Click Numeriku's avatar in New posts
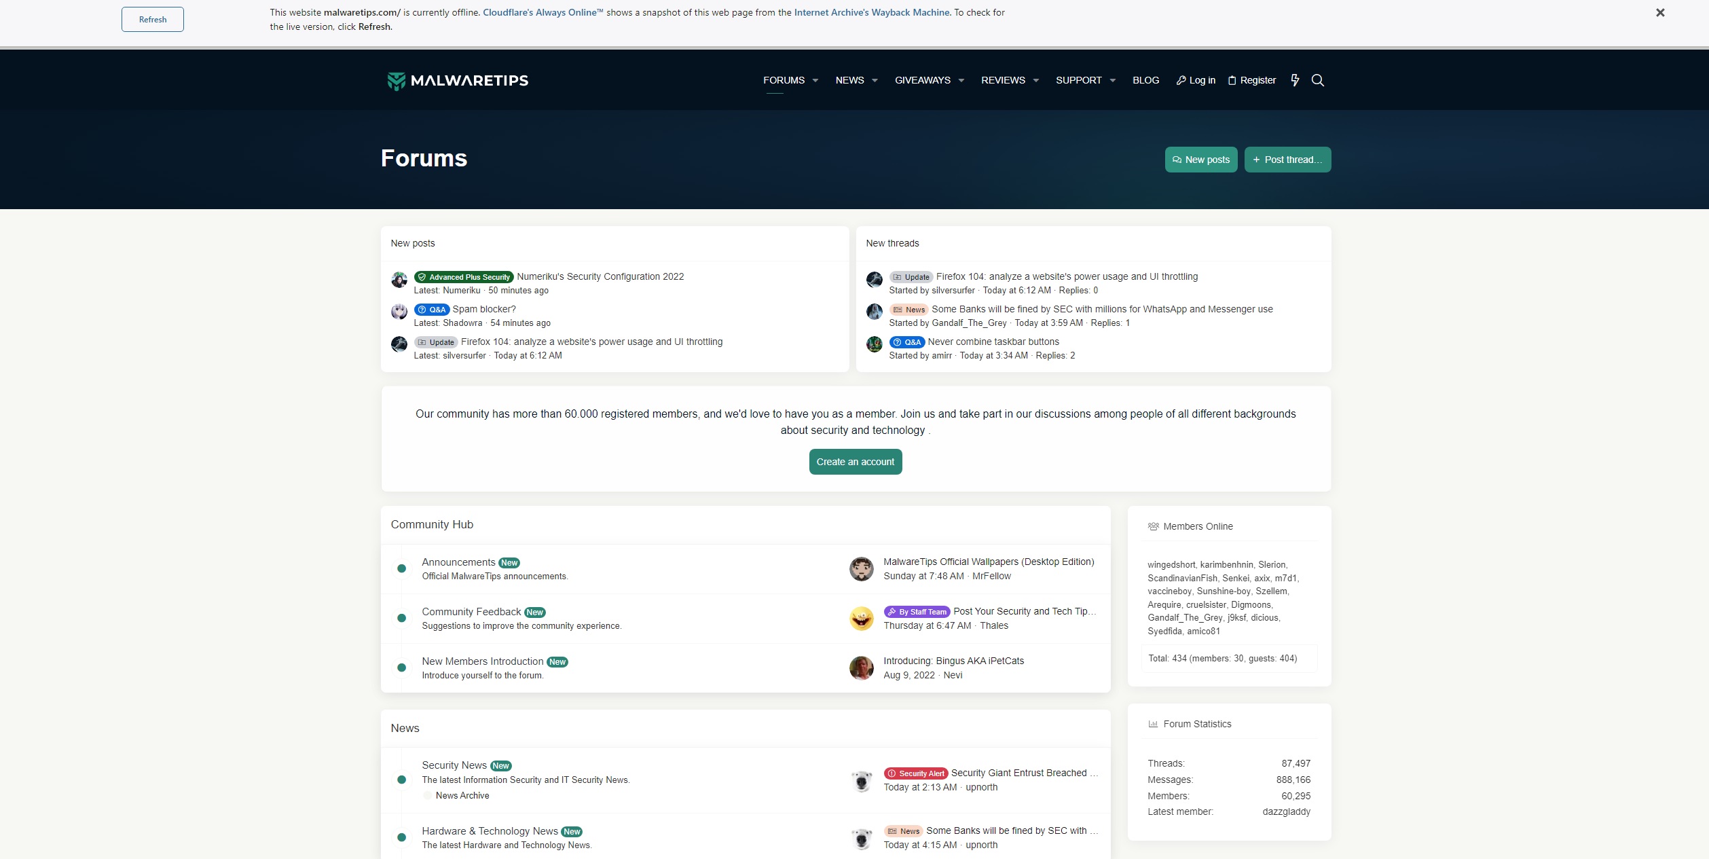This screenshot has height=859, width=1709. tap(399, 279)
